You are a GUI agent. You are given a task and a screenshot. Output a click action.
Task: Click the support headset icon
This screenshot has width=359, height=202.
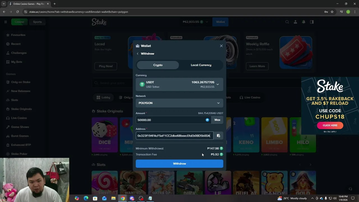click(350, 189)
